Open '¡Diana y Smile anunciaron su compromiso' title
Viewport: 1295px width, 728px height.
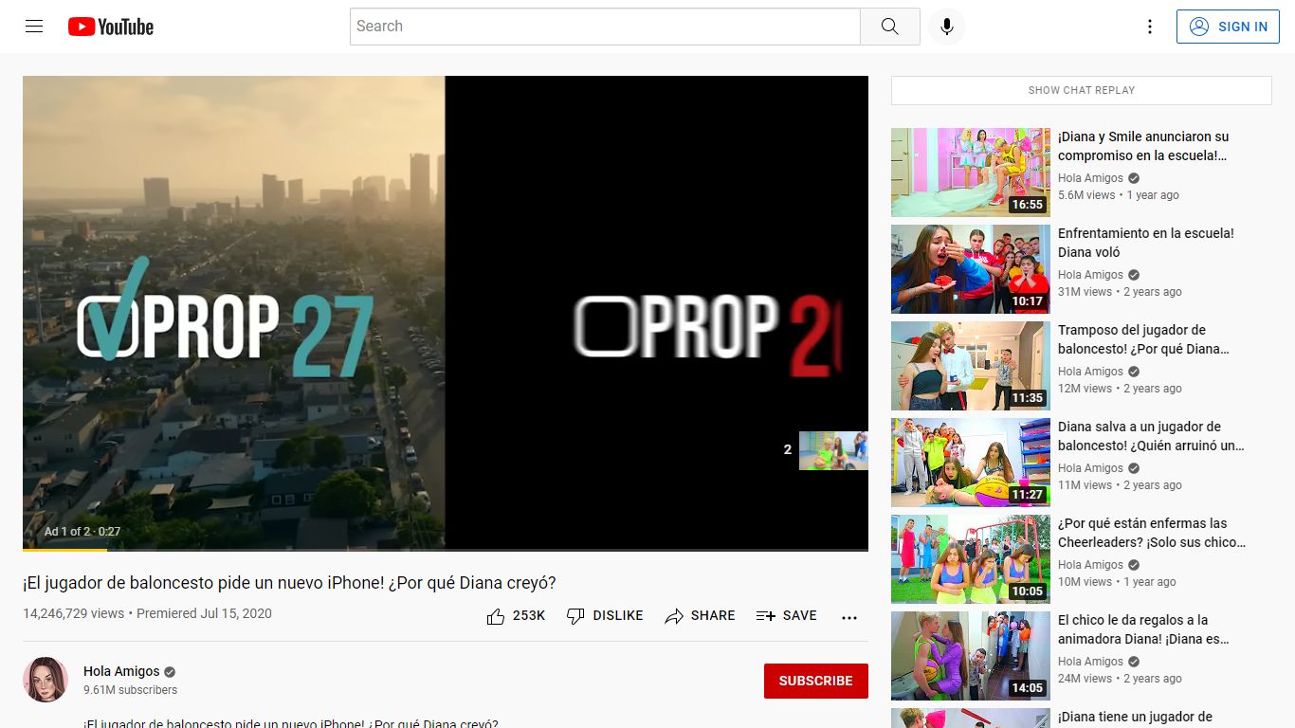coord(1143,146)
